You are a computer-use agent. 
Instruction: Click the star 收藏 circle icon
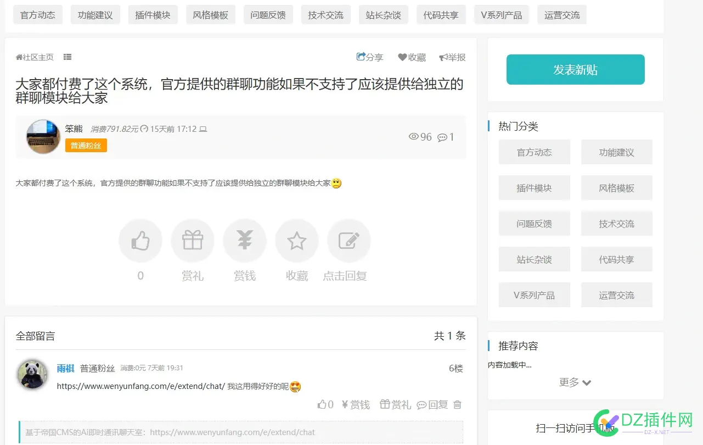click(297, 241)
